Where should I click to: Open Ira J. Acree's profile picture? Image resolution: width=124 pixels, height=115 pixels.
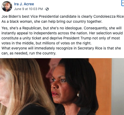tap(7, 6)
